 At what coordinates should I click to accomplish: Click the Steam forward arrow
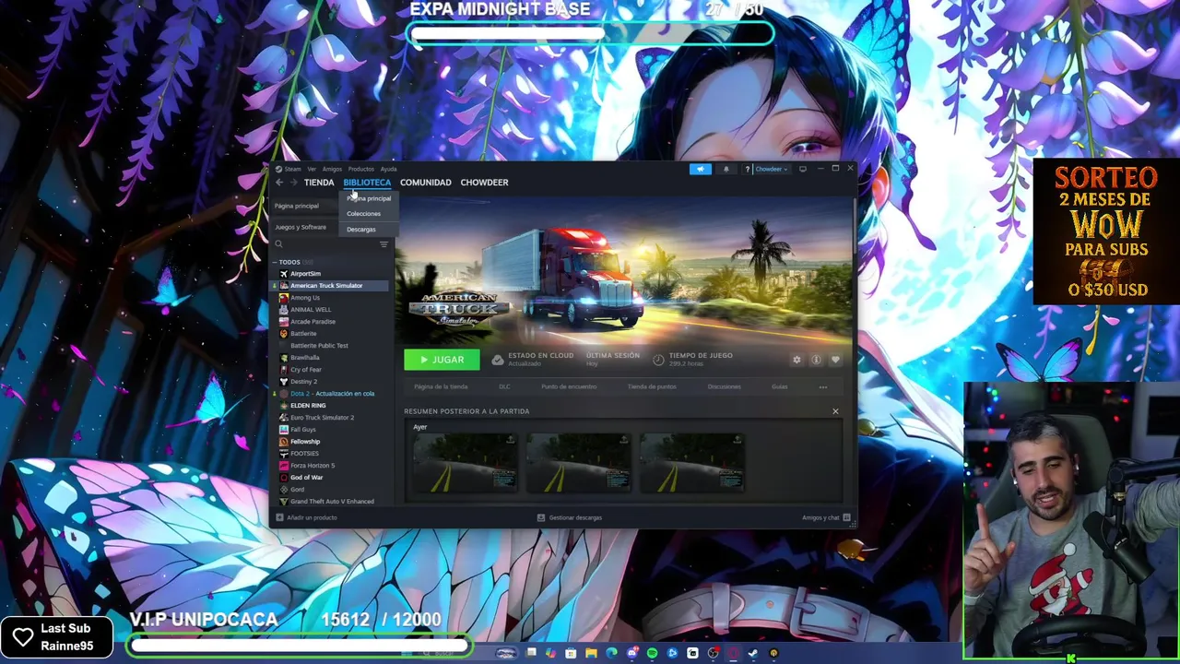[x=294, y=183]
